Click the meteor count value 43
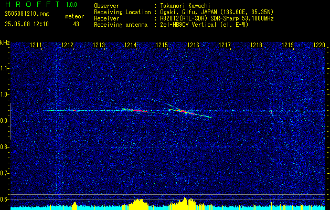The height and width of the screenshot is (210, 330). tap(76, 24)
